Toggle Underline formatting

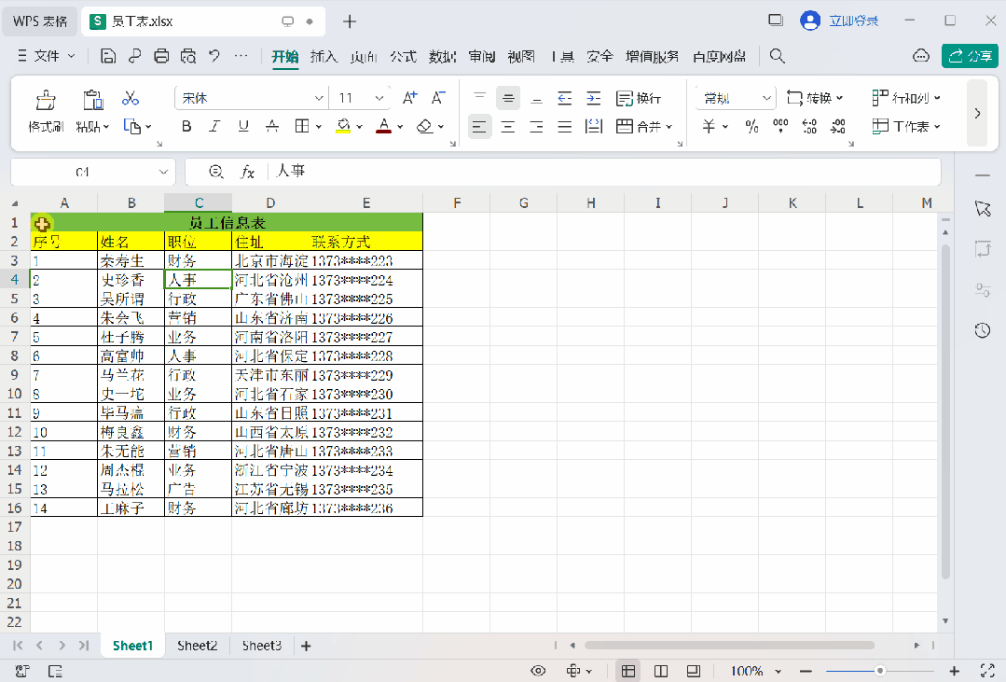click(243, 127)
